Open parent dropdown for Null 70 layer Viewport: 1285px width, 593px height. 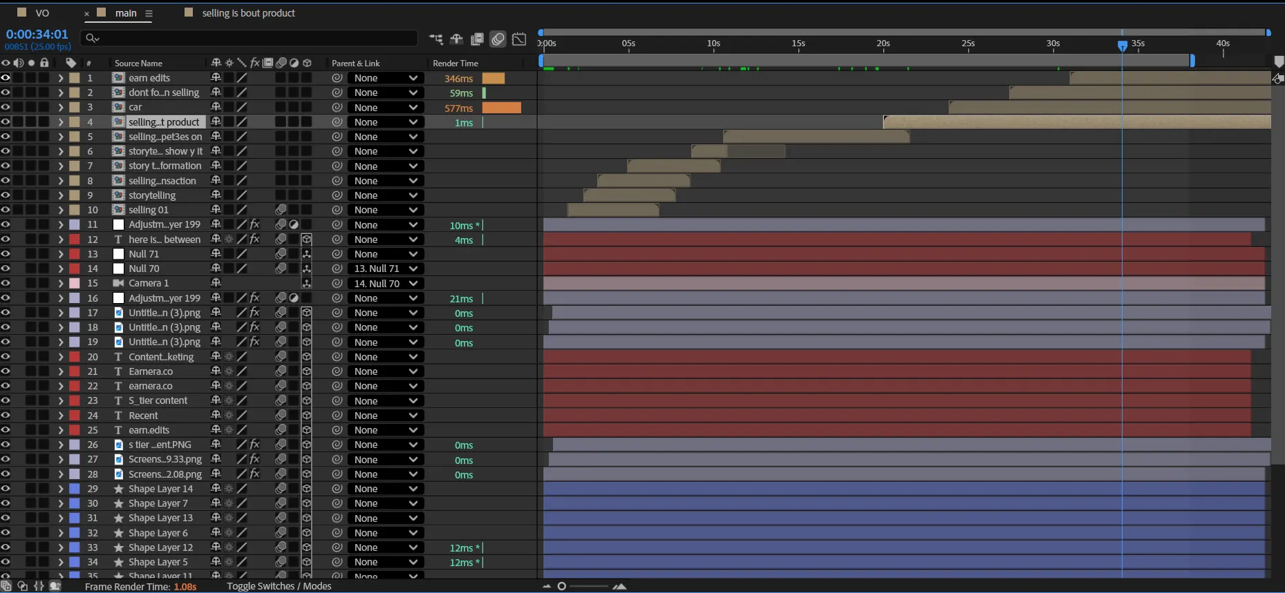[385, 269]
